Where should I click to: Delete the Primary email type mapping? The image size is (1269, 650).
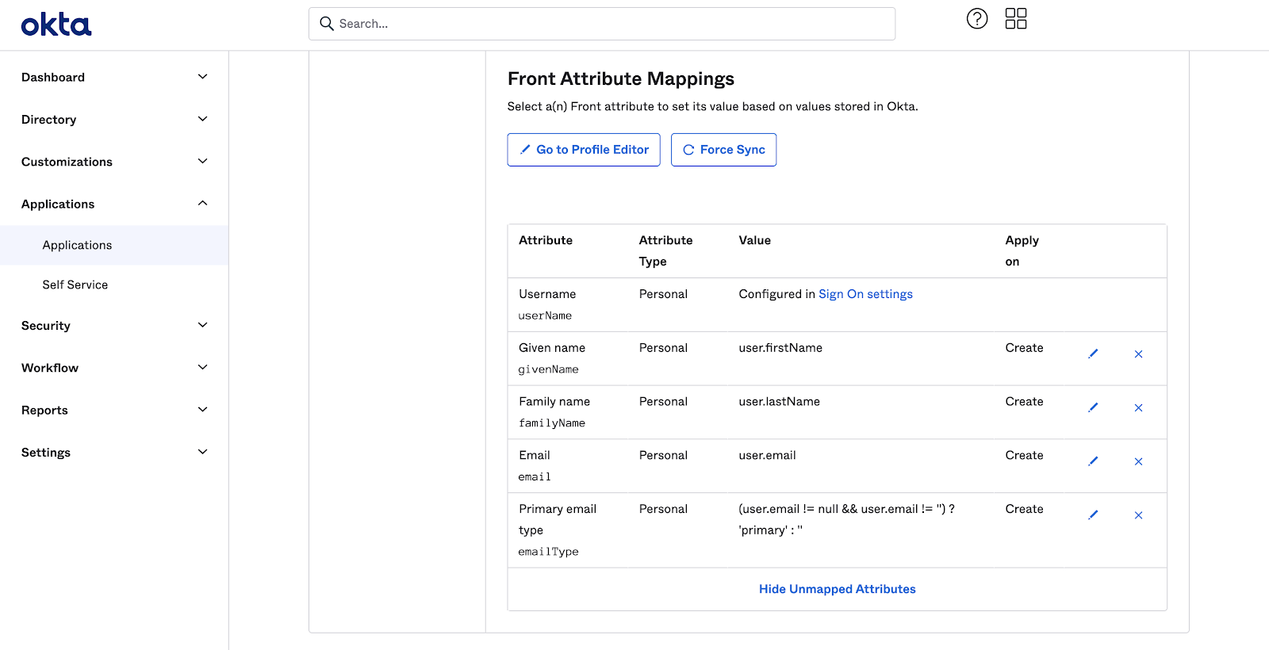[x=1138, y=514]
